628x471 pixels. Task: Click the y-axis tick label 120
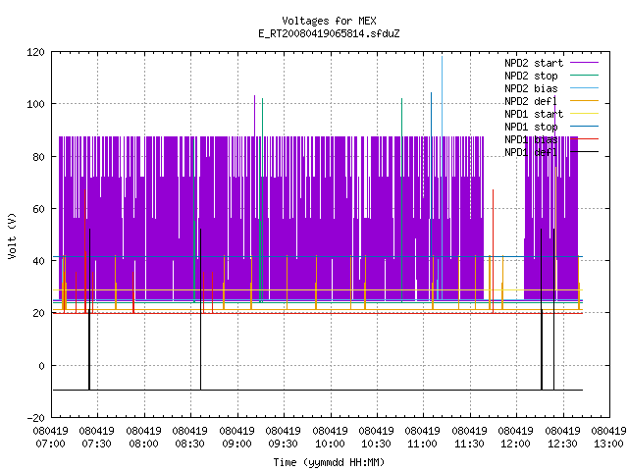pos(35,52)
